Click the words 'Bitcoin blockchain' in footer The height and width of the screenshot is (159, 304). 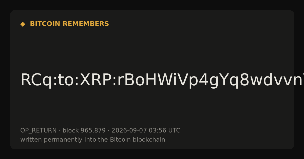coord(138,140)
